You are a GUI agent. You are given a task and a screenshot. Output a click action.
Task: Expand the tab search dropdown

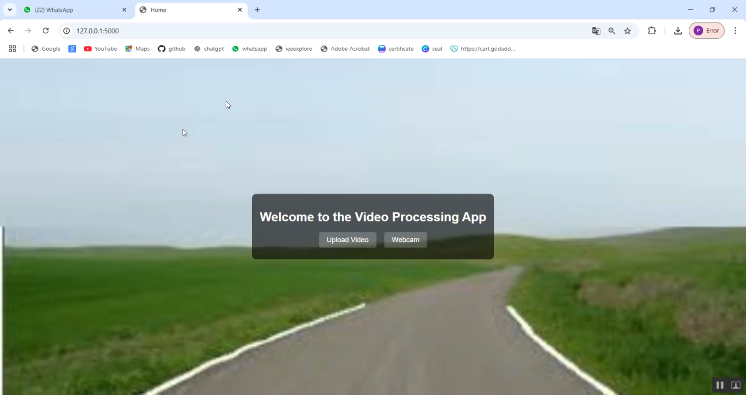tap(9, 10)
